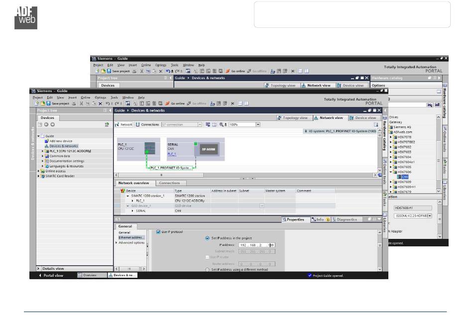Click the Delete X icon in the back window toolbar
Viewport: 473px width, 328px height.
coord(161,71)
